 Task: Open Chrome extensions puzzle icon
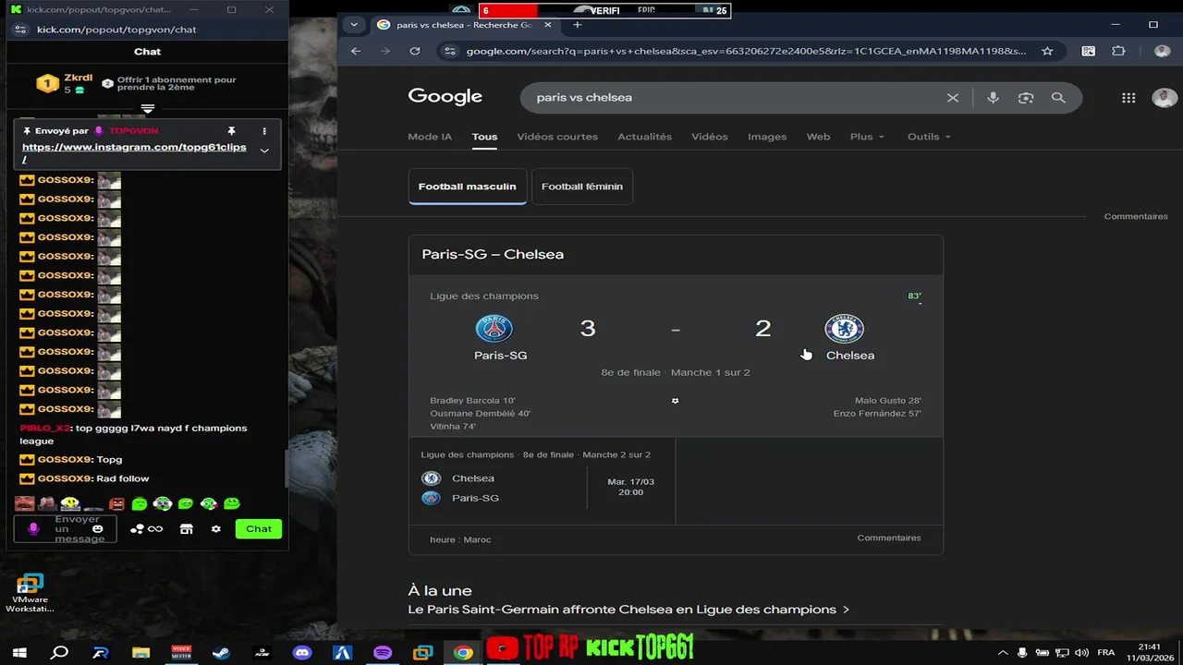pos(1119,51)
